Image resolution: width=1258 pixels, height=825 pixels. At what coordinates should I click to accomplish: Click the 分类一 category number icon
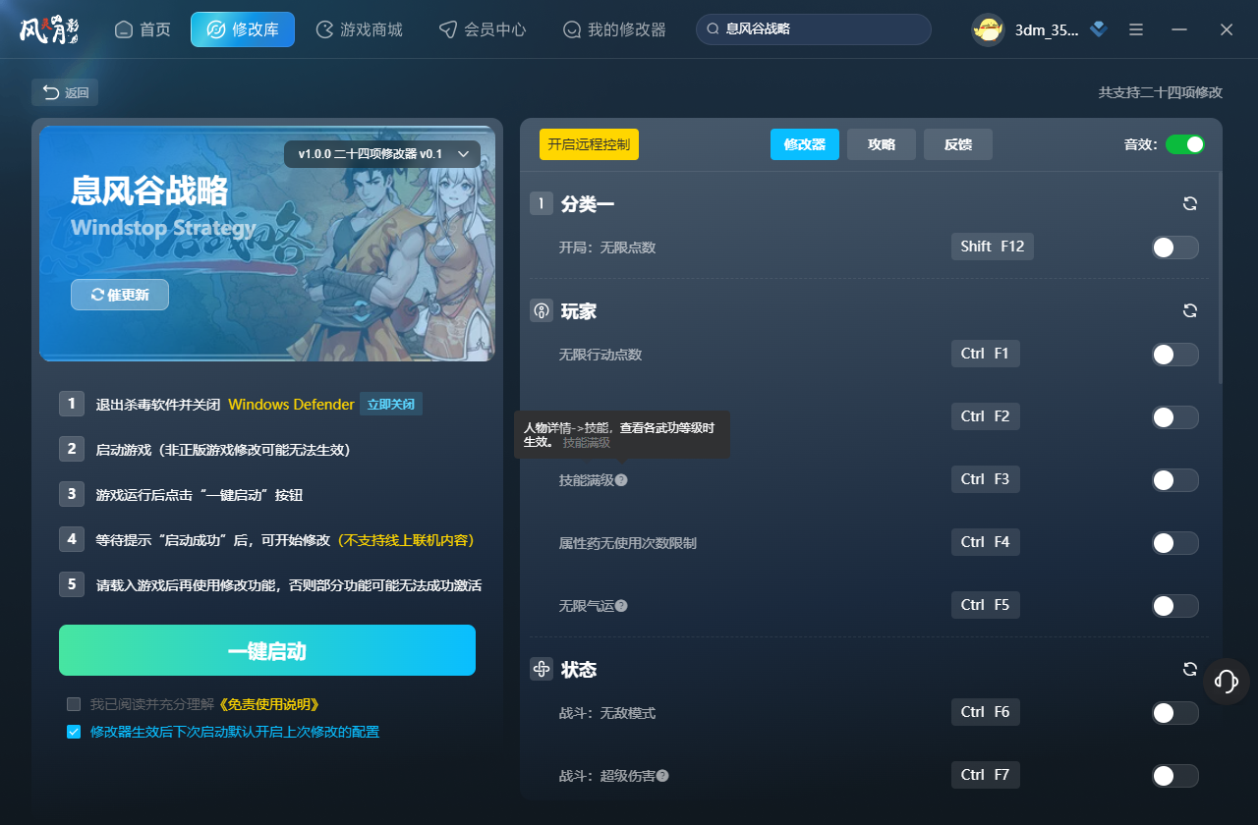click(542, 203)
